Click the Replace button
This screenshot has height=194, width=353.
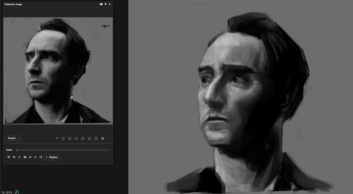pyautogui.click(x=52, y=157)
